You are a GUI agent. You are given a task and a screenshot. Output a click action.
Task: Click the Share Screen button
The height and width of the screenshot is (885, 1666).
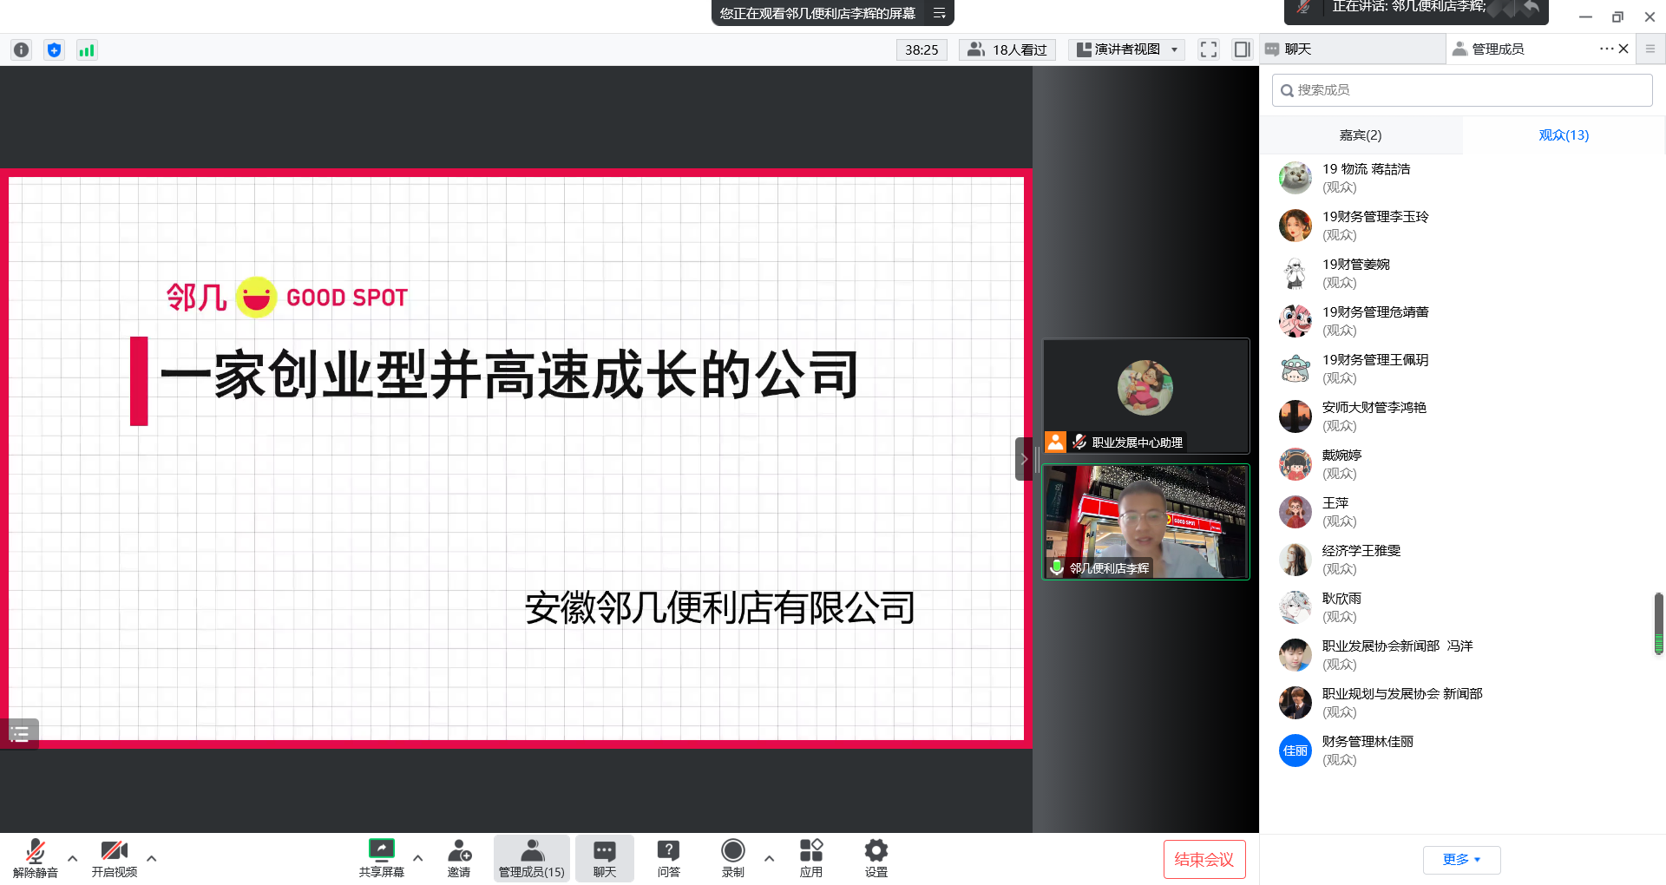click(381, 857)
